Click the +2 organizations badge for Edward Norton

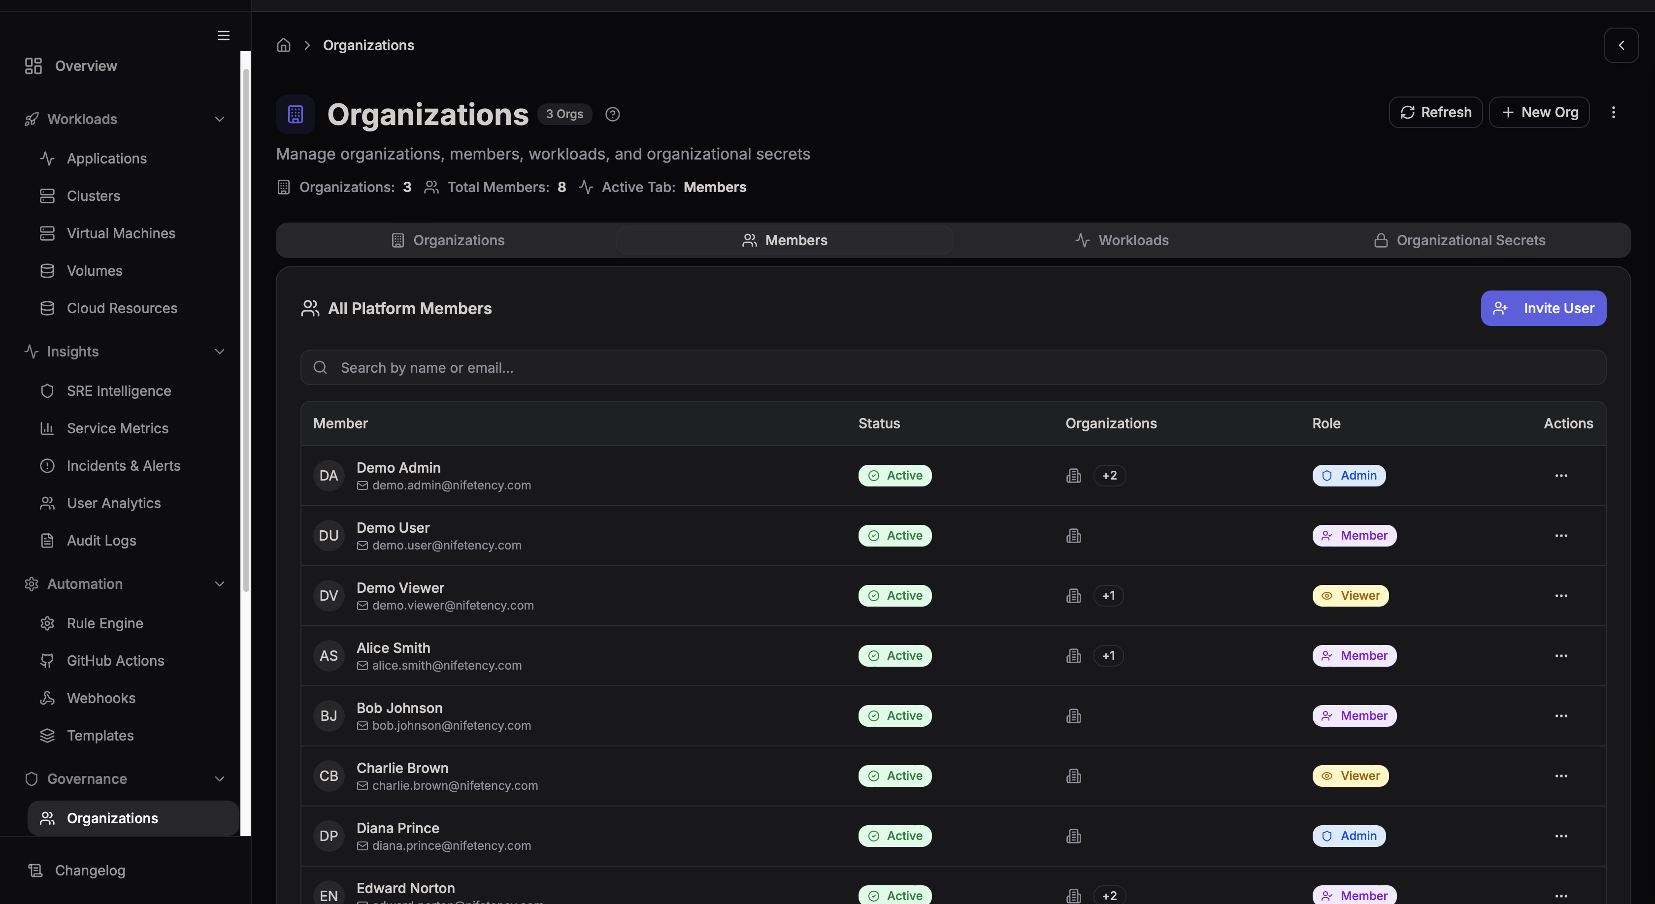click(1110, 895)
